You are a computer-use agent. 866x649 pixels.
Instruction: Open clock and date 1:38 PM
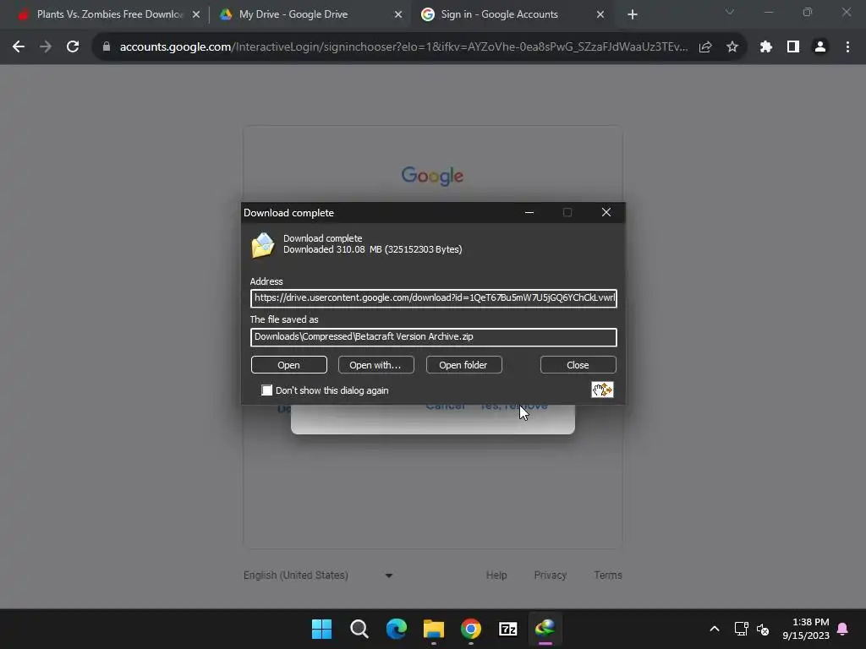(806, 629)
